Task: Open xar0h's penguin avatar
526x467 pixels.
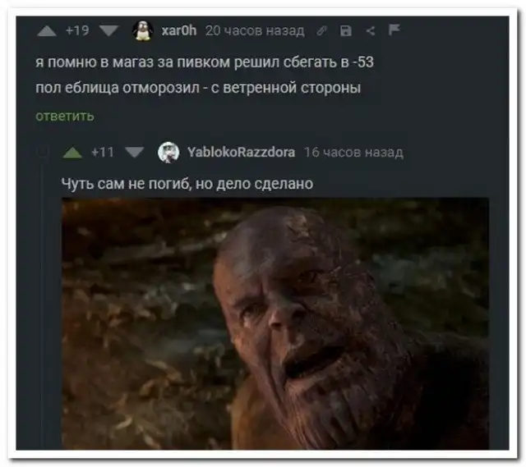Action: (143, 31)
